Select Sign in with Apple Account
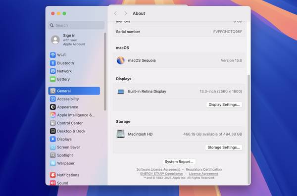297x196 pixels. [x=74, y=40]
